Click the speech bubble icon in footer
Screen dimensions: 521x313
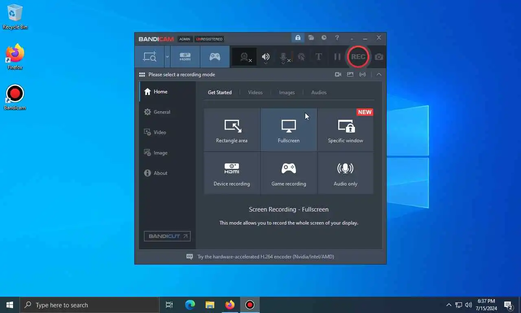(190, 257)
